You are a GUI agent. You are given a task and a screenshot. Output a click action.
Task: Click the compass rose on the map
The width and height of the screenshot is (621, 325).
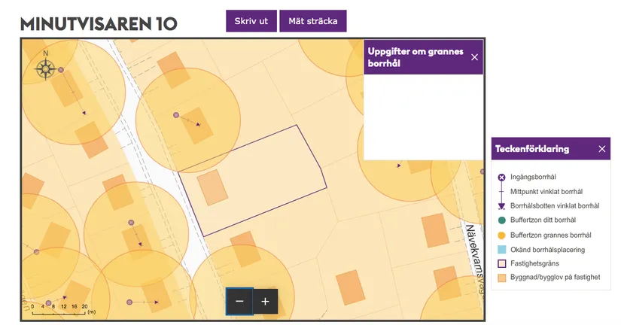pos(46,68)
